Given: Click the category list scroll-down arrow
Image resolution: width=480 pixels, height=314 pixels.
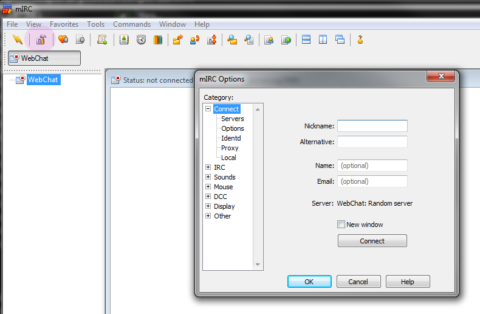Looking at the screenshot, I should 258,264.
